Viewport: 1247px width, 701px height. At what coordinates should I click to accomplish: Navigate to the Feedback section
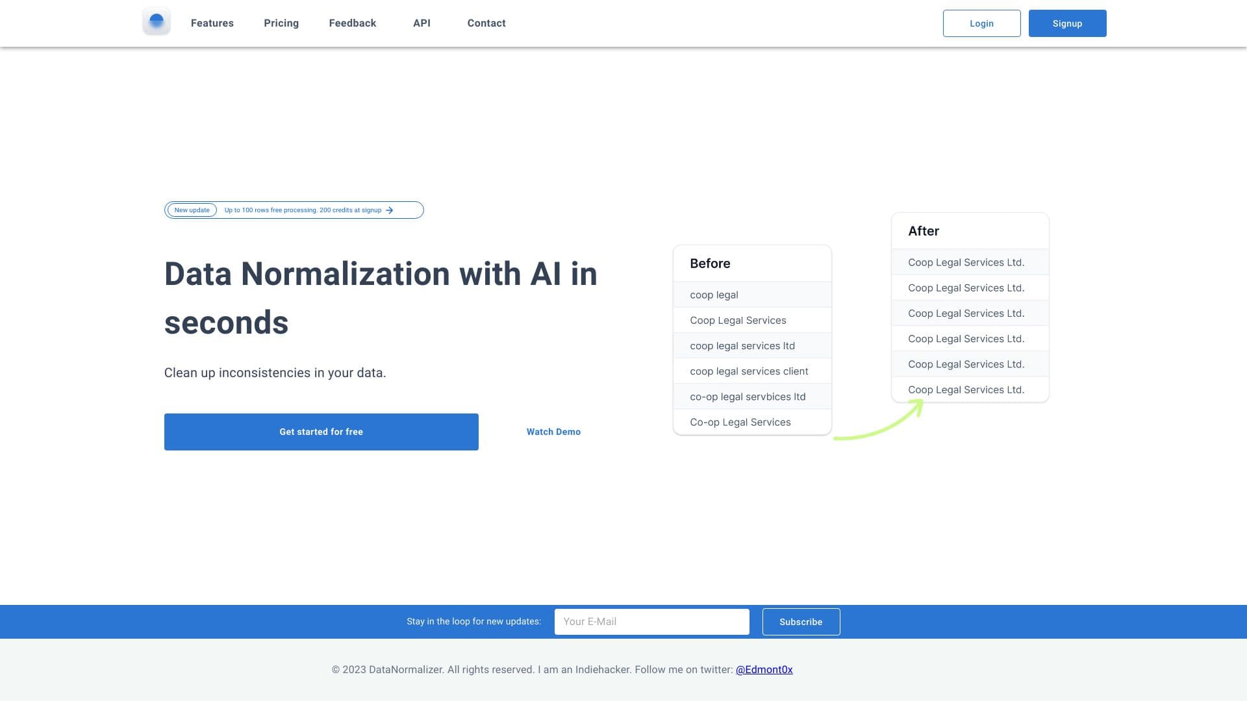tap(353, 23)
